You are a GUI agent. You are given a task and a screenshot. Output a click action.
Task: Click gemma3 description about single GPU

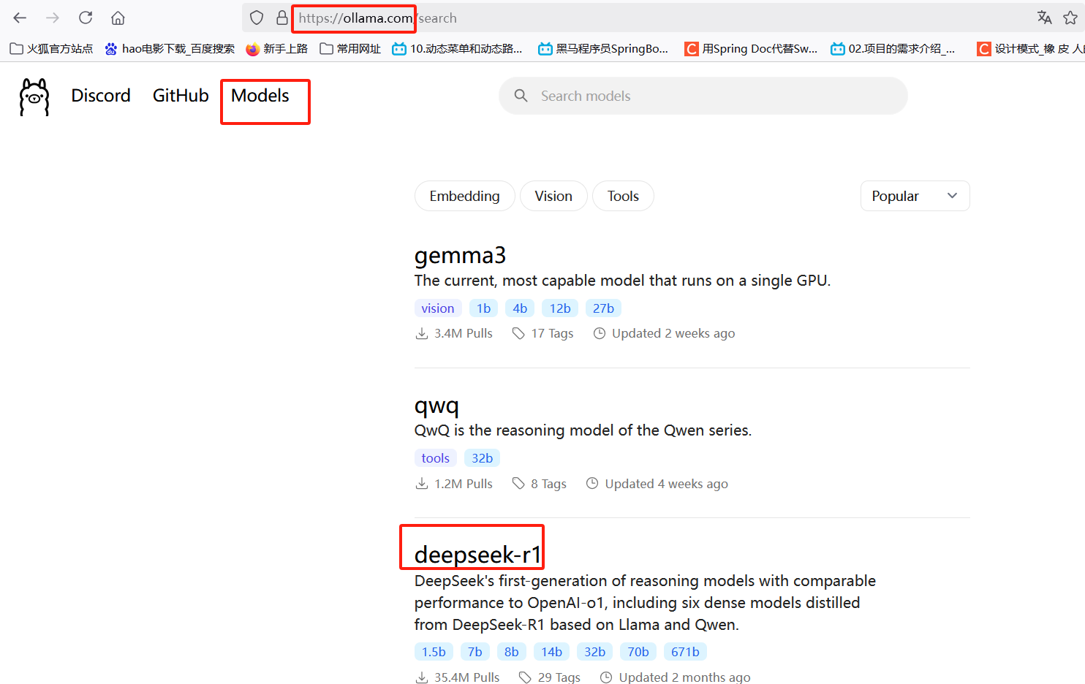pyautogui.click(x=622, y=281)
